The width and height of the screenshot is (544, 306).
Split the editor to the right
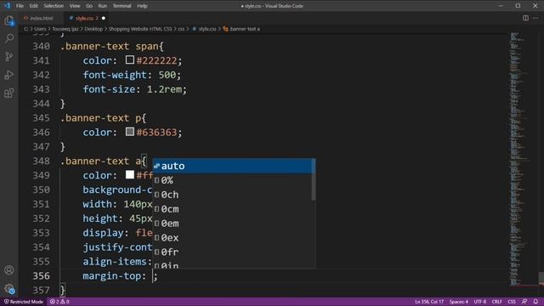pos(525,18)
